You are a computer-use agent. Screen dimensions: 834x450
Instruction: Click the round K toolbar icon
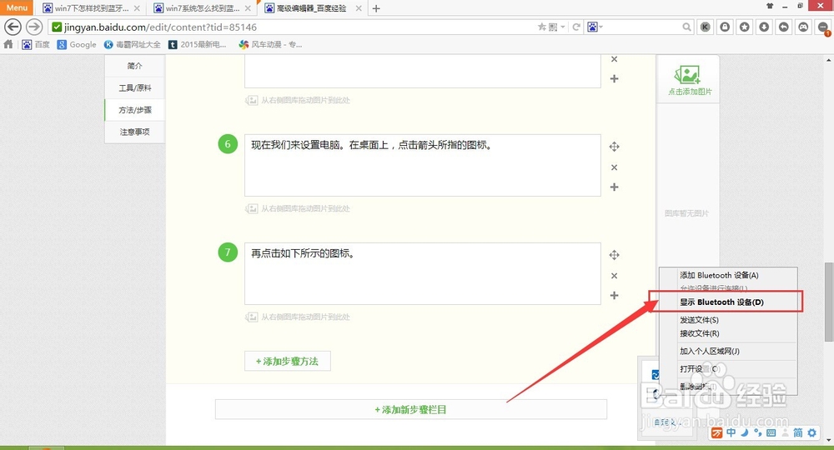(x=706, y=27)
